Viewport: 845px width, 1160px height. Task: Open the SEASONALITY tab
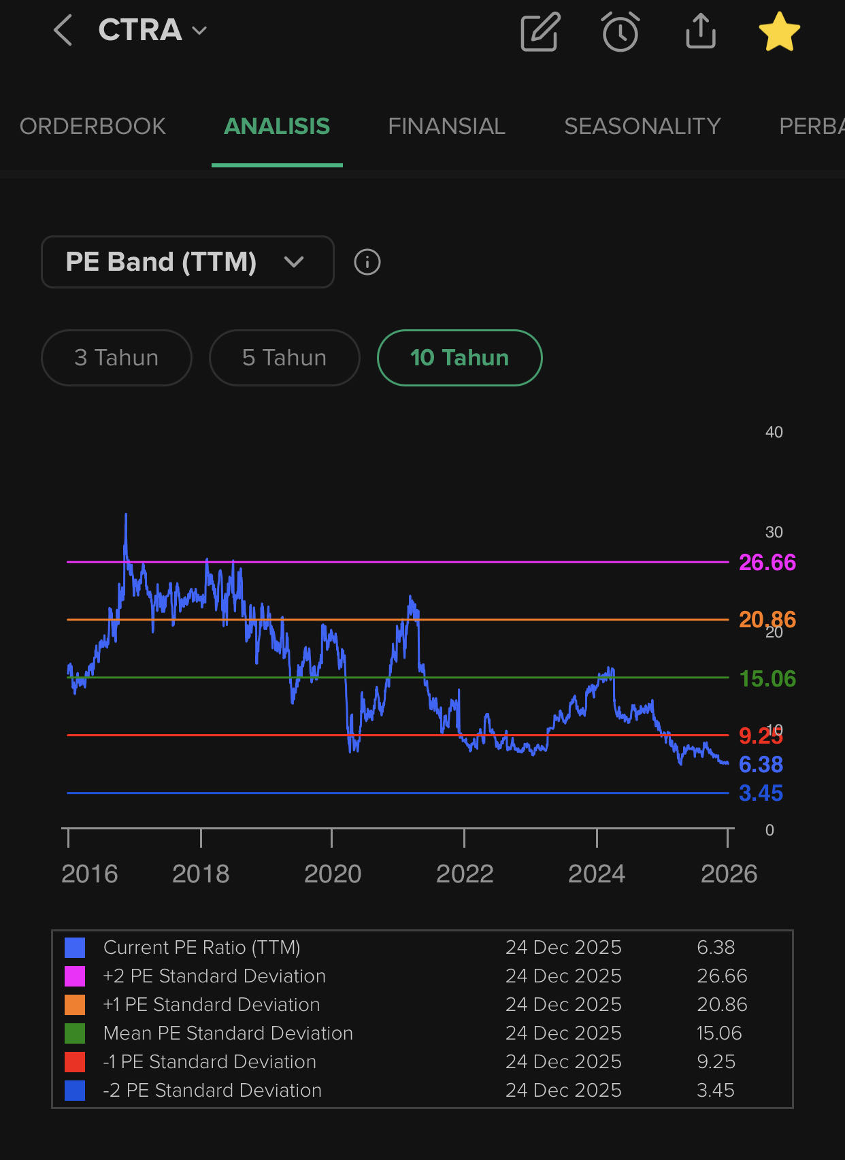pos(642,127)
